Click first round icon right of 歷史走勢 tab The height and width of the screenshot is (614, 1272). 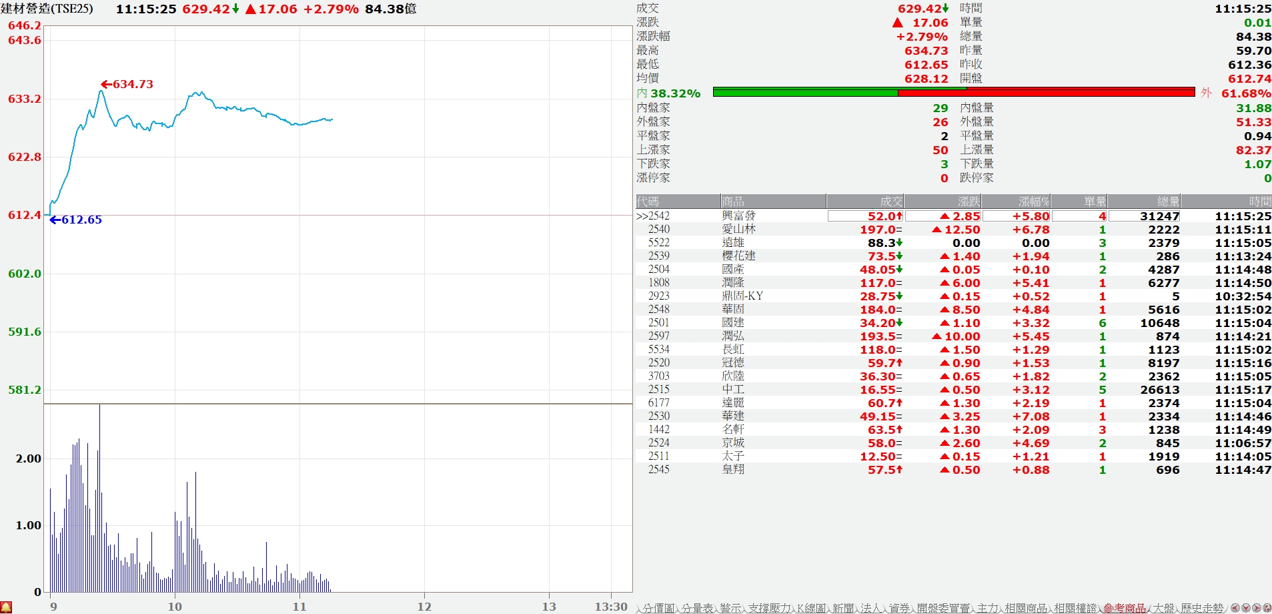1235,608
